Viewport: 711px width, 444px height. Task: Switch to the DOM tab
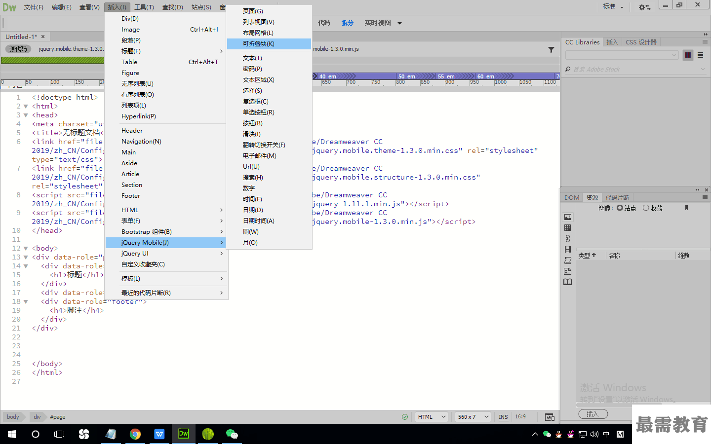coord(572,197)
